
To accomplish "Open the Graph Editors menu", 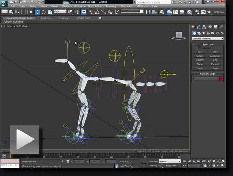I will coord(95,6).
